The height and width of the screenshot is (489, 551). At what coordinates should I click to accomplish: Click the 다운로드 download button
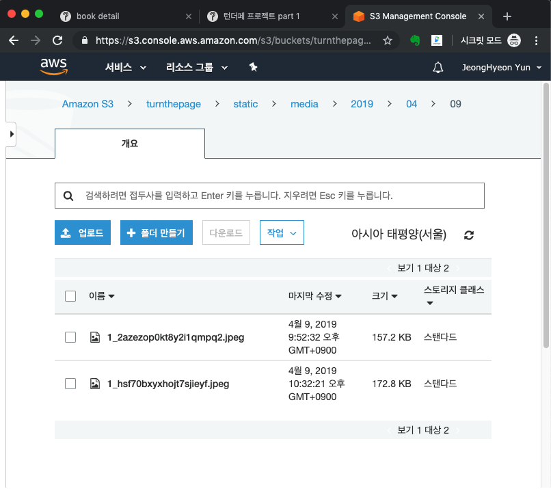pos(226,233)
